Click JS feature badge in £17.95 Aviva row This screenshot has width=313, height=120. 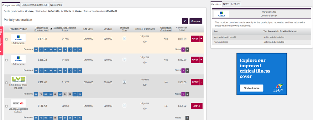80,50
